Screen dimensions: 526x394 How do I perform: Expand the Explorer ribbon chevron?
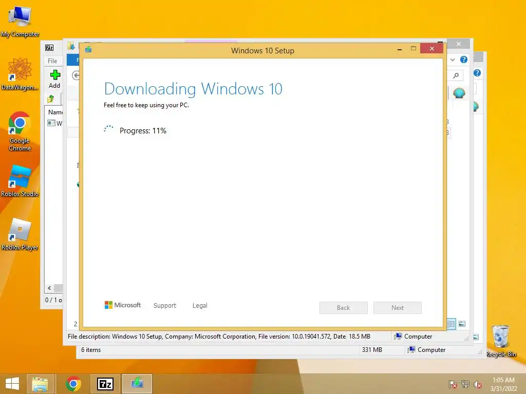tap(453, 60)
